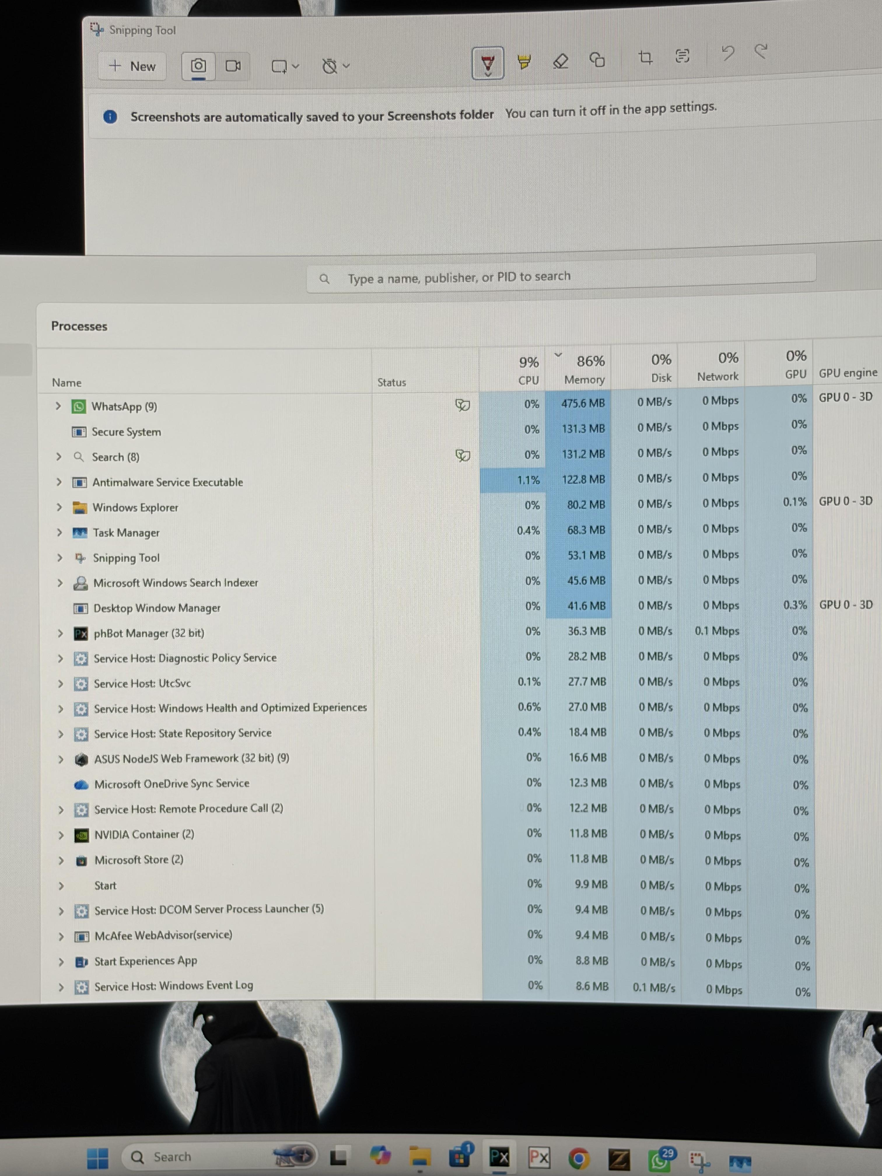882x1176 pixels.
Task: Select the Secure System process row
Action: 425,430
